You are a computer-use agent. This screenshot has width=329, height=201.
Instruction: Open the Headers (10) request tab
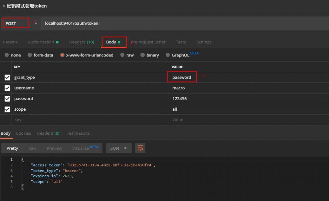(x=81, y=42)
